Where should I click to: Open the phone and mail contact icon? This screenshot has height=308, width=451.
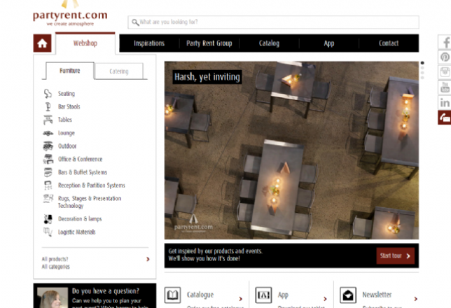coord(445,118)
